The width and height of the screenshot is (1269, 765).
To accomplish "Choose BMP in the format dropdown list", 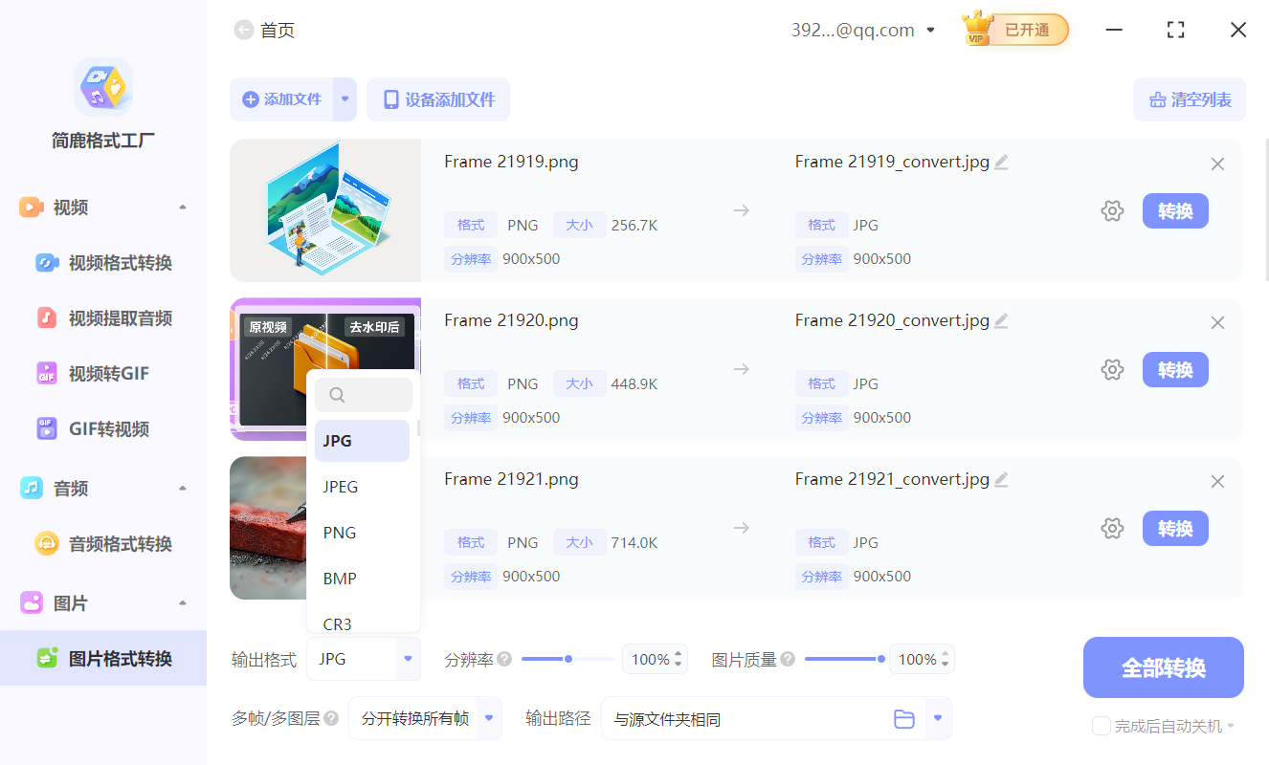I will coord(338,578).
